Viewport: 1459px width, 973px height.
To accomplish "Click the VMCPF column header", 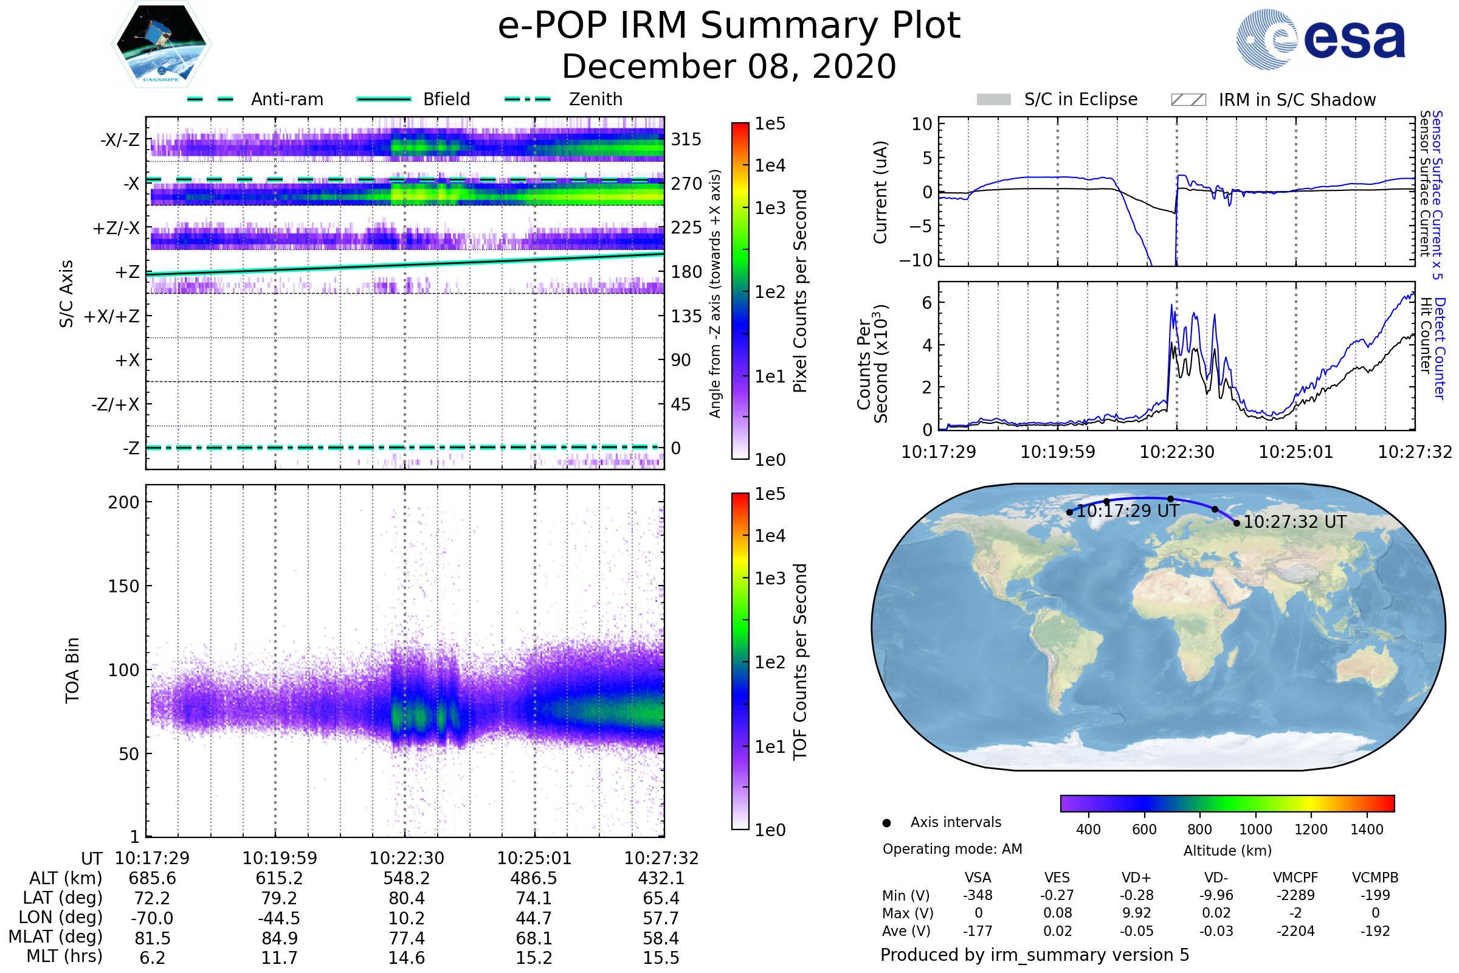I will tap(1295, 878).
